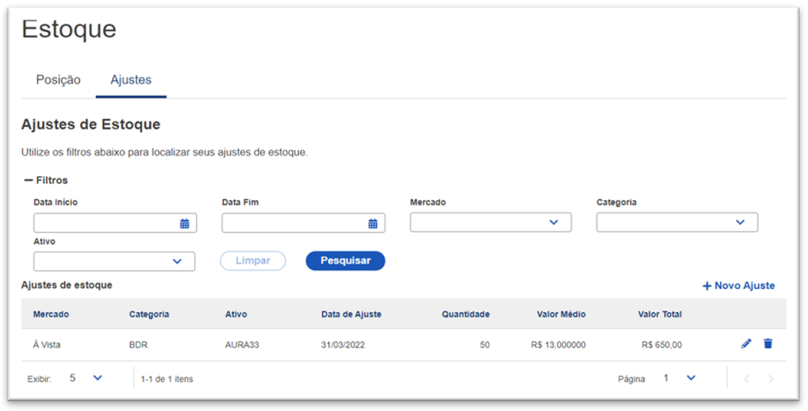This screenshot has height=411, width=808.
Task: Click the plus icon beside Novo Ajuste
Action: tap(705, 285)
